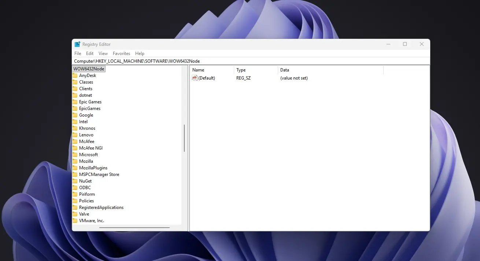Click the Lenovo folder icon
This screenshot has height=261, width=480.
75,135
